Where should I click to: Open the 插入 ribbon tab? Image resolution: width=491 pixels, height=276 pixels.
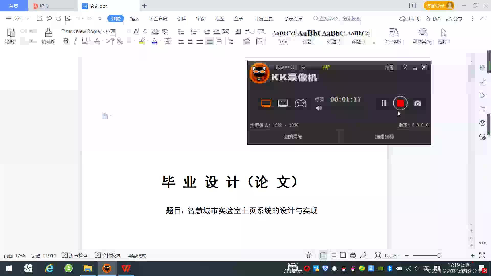click(134, 19)
